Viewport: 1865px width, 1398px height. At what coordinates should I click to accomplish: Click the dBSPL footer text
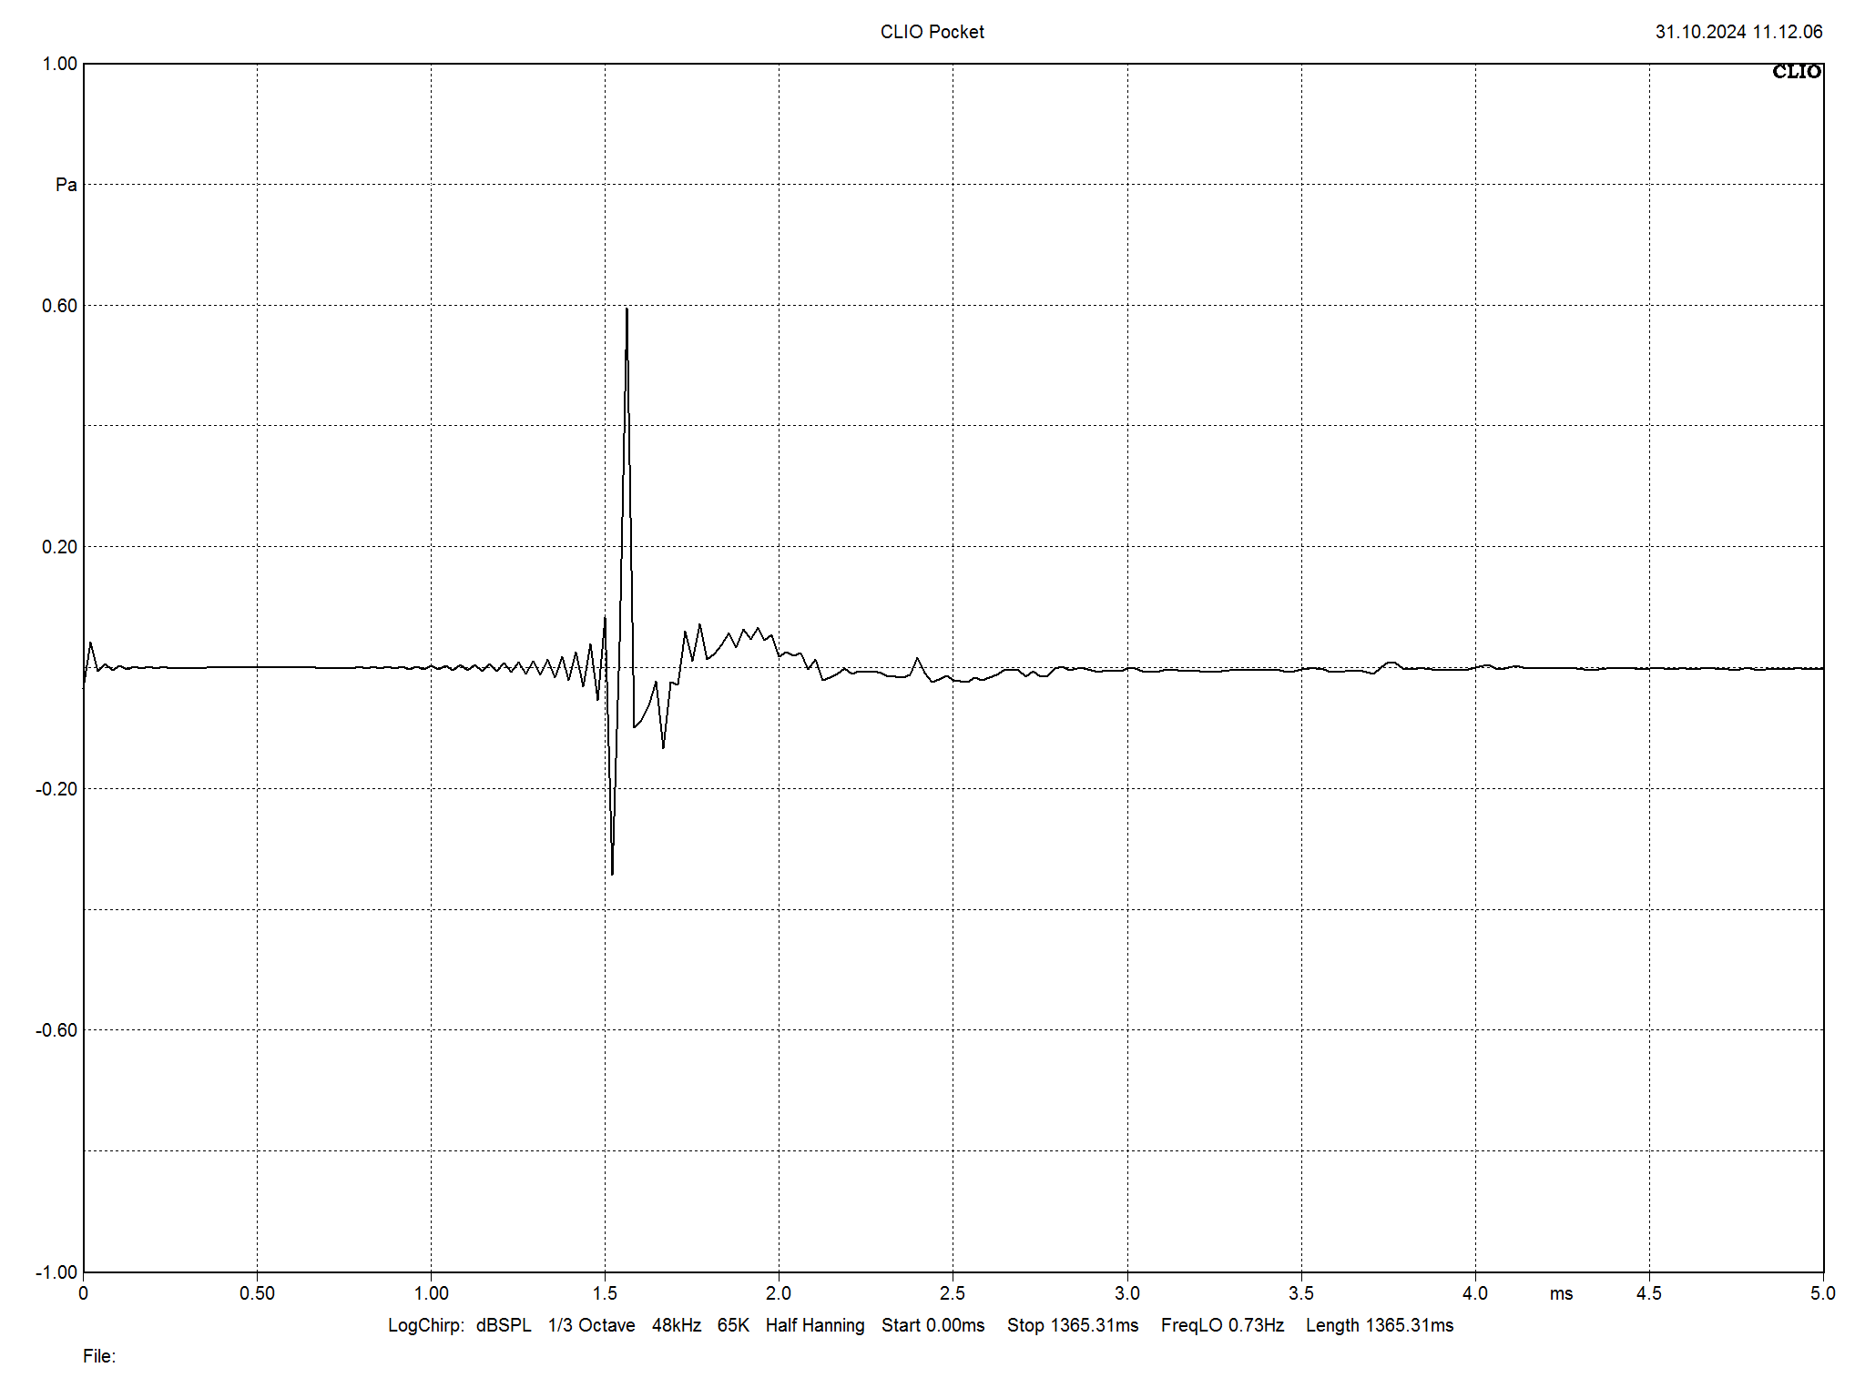tap(504, 1325)
